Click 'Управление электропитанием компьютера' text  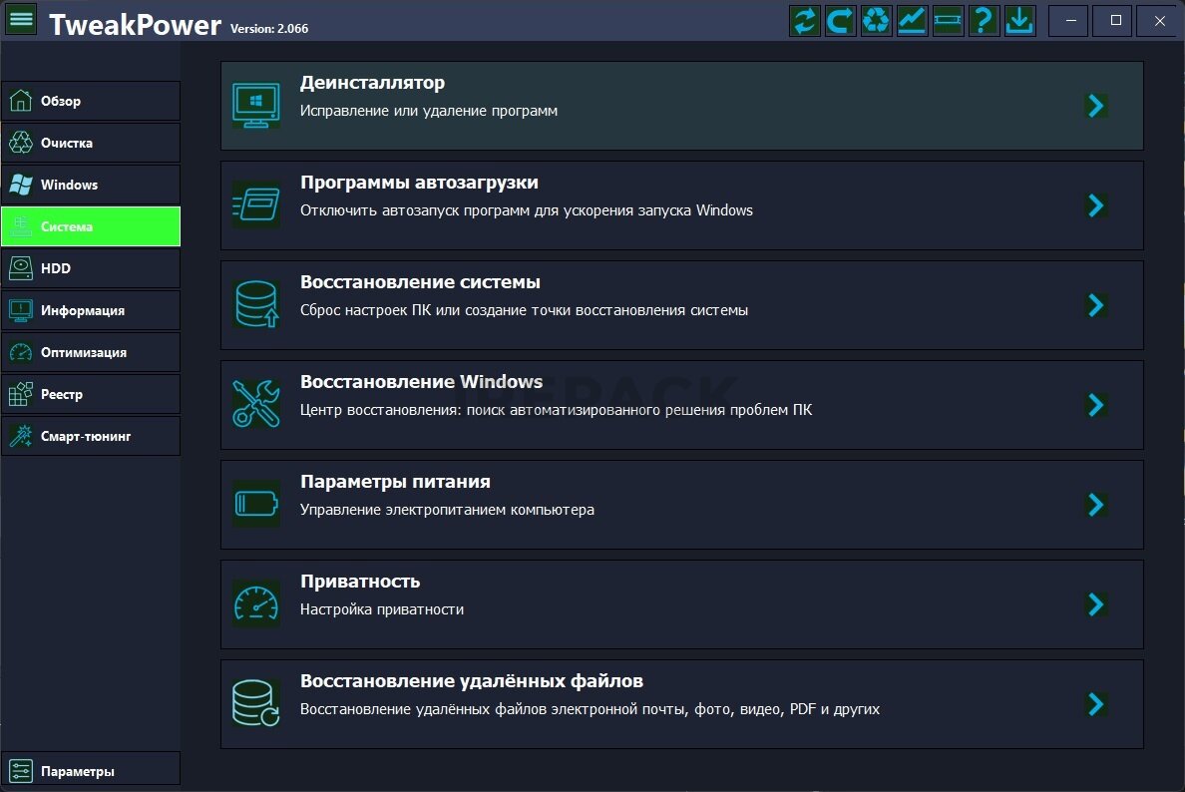tap(447, 510)
